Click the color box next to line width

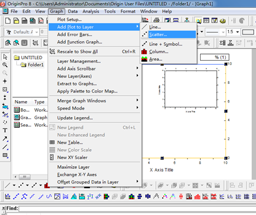(248, 32)
